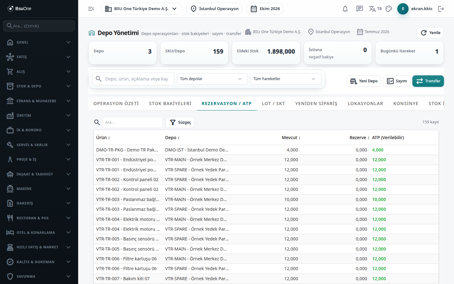Click the Otel & Konaklama bed icon
Viewport: 454px width, 284px height.
[x=10, y=233]
